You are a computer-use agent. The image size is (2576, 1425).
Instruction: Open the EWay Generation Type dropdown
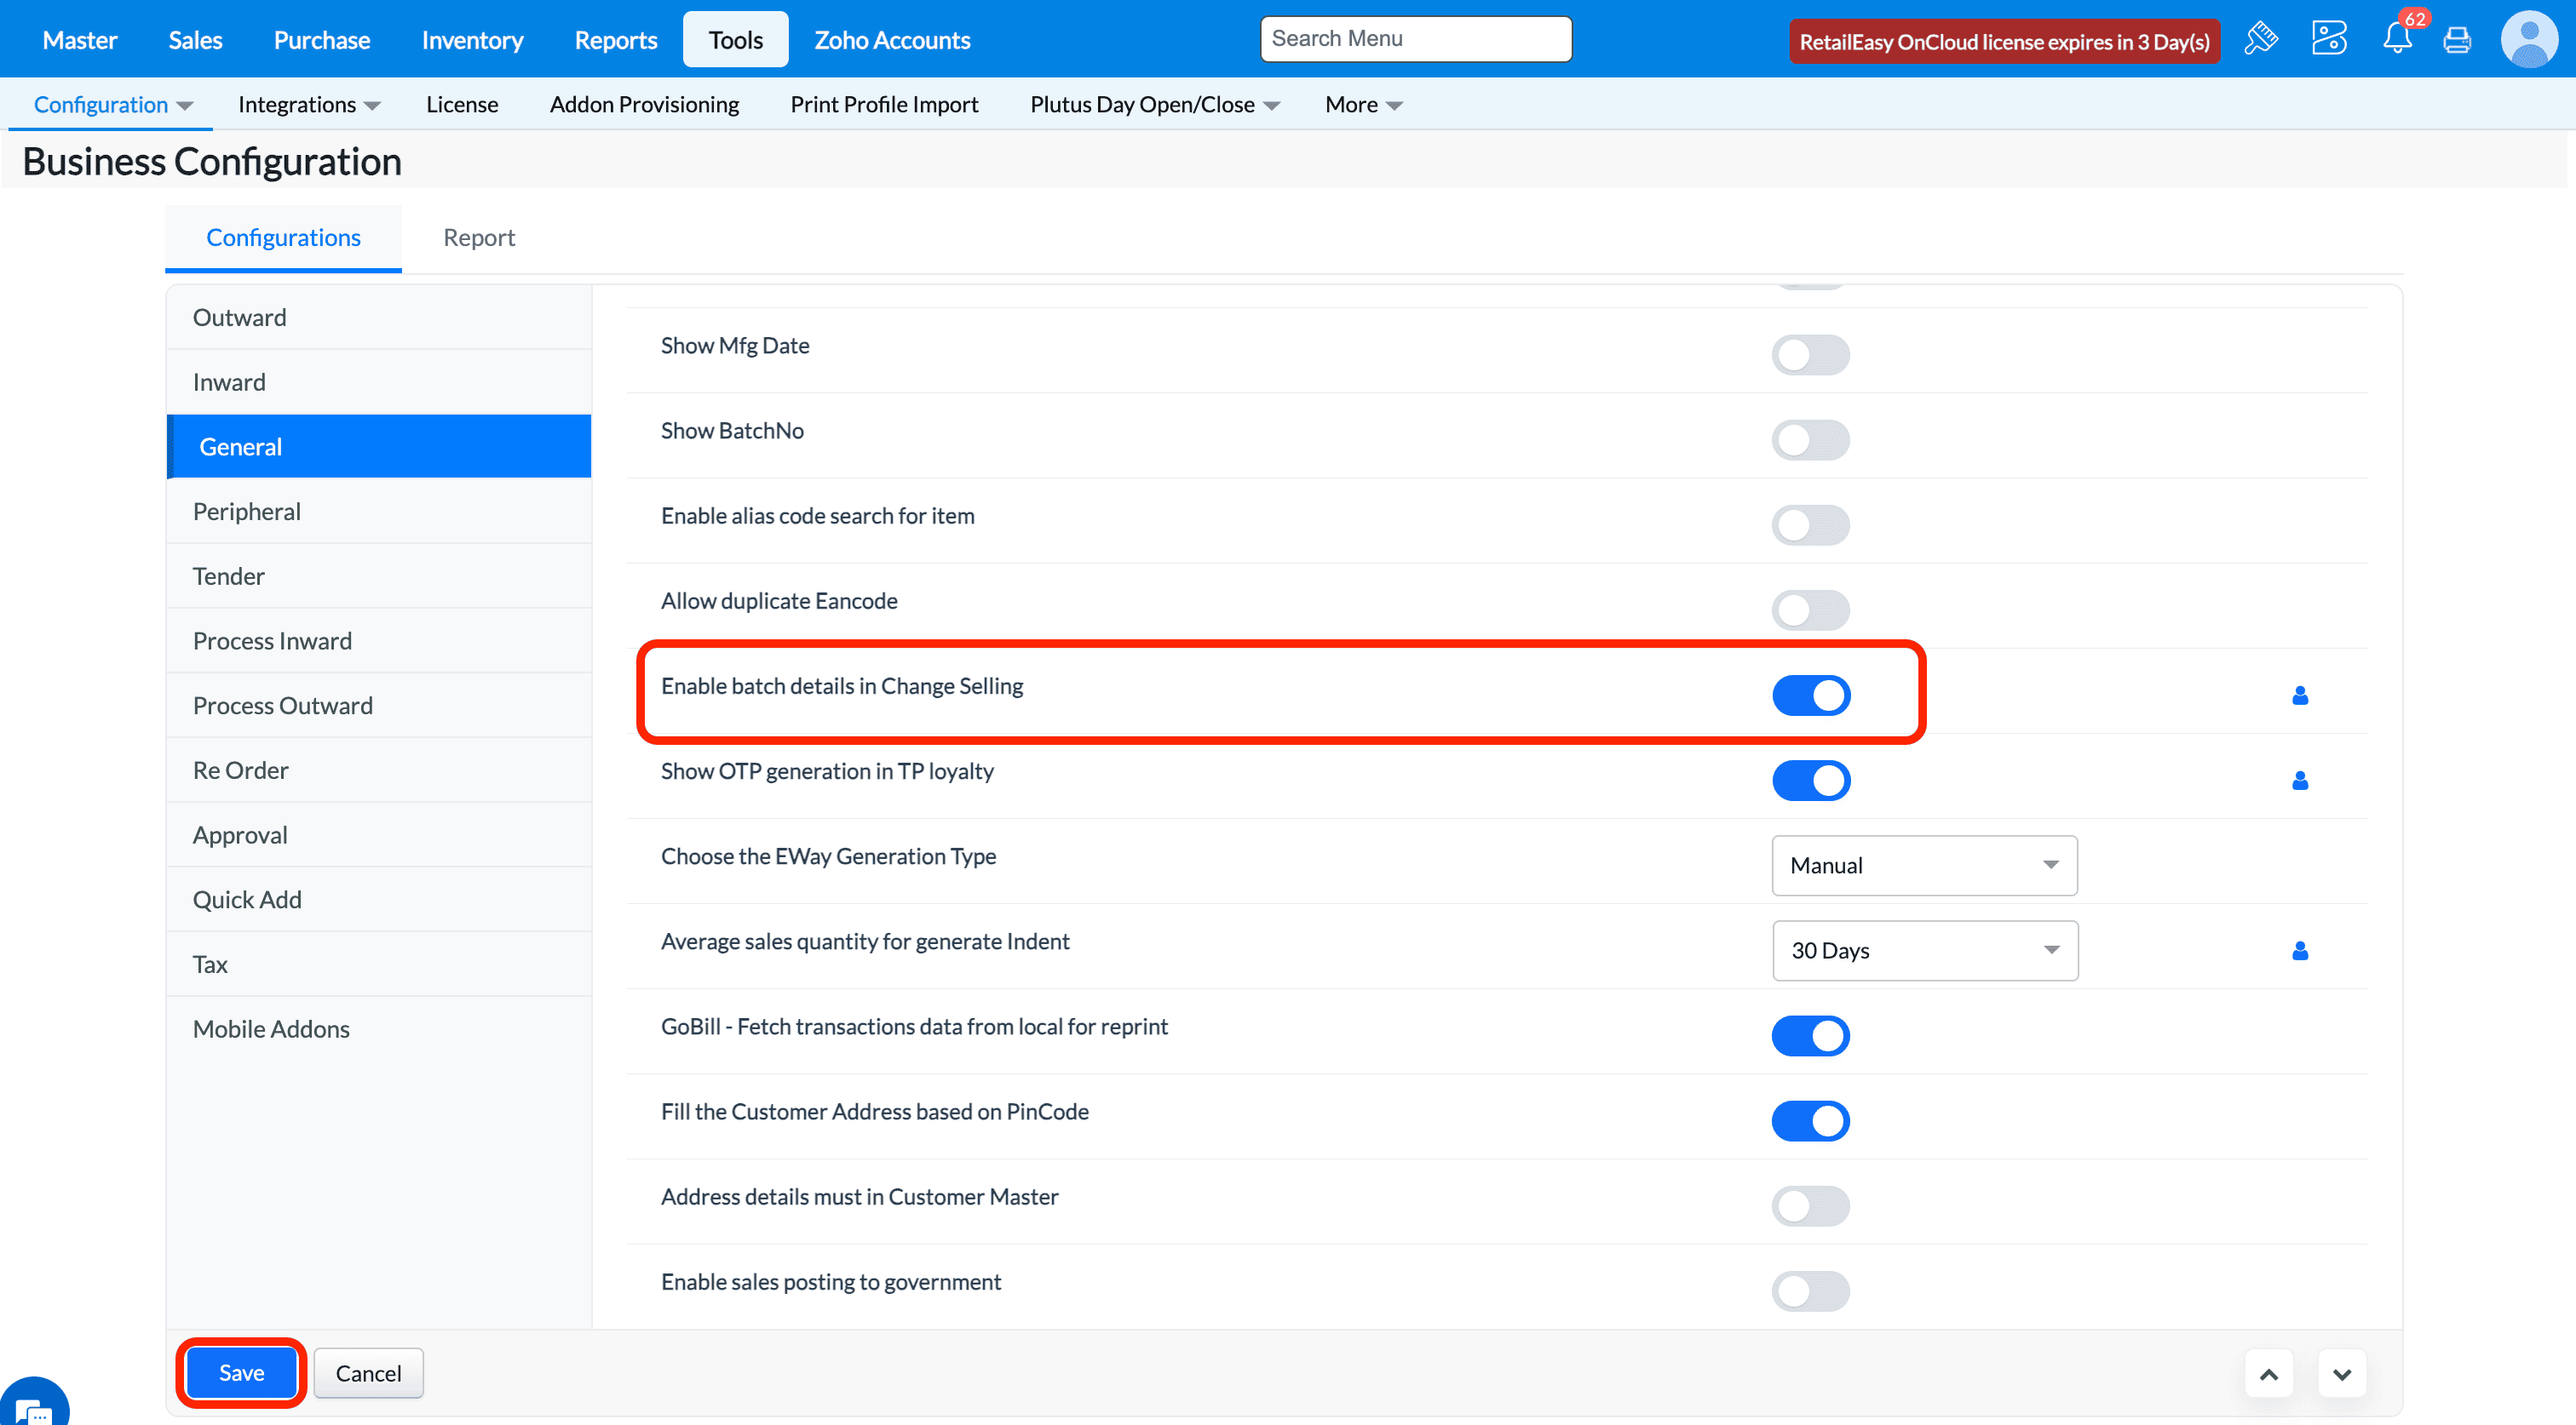[1923, 866]
